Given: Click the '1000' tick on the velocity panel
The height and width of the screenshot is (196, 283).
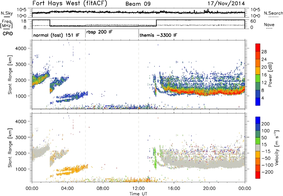Looking at the screenshot, I should (x=21, y=169).
